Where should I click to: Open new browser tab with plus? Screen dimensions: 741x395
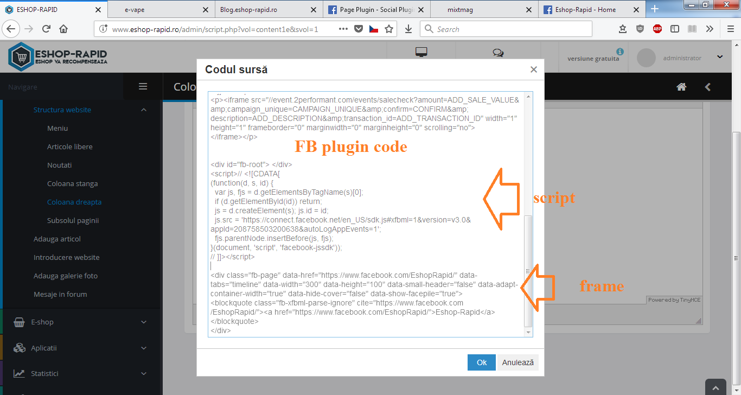pos(655,9)
